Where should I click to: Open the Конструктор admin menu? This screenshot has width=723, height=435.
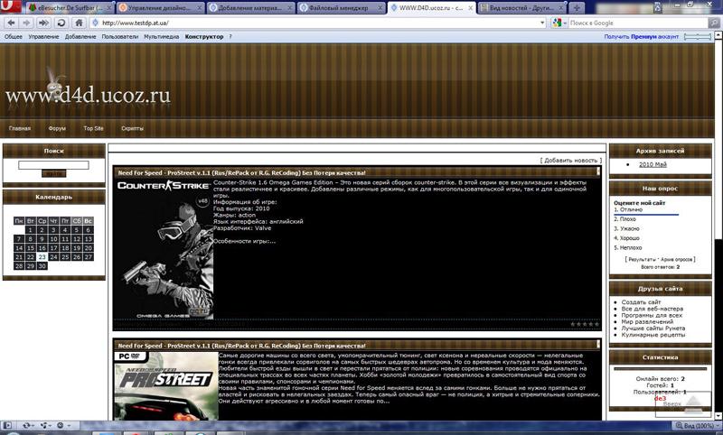pos(204,36)
